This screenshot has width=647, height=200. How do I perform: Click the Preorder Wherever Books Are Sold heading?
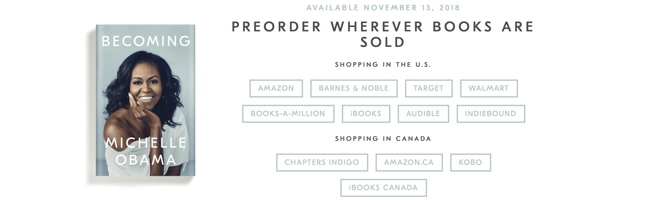383,34
